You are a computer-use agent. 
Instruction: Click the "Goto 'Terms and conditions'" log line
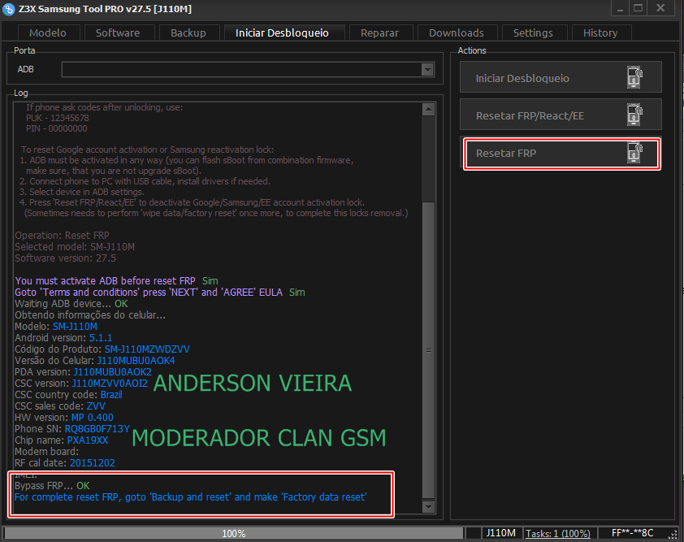pos(149,292)
